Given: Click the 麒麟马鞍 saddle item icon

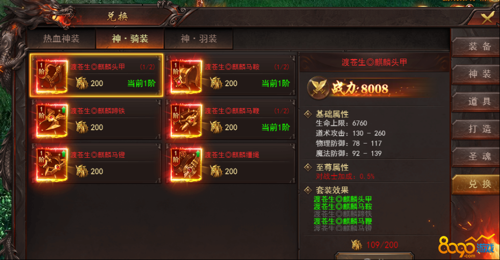Looking at the screenshot, I should pyautogui.click(x=186, y=76).
